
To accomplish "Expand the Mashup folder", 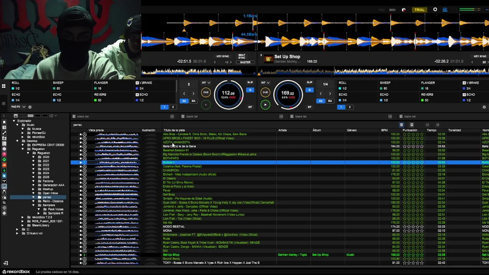I will (33, 189).
